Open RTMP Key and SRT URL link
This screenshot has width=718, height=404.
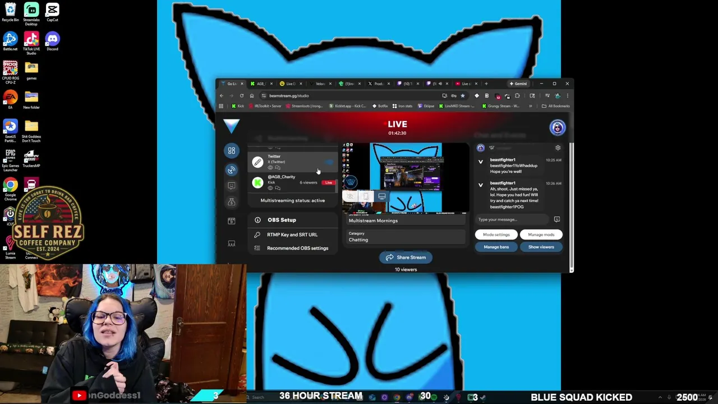tap(292, 235)
